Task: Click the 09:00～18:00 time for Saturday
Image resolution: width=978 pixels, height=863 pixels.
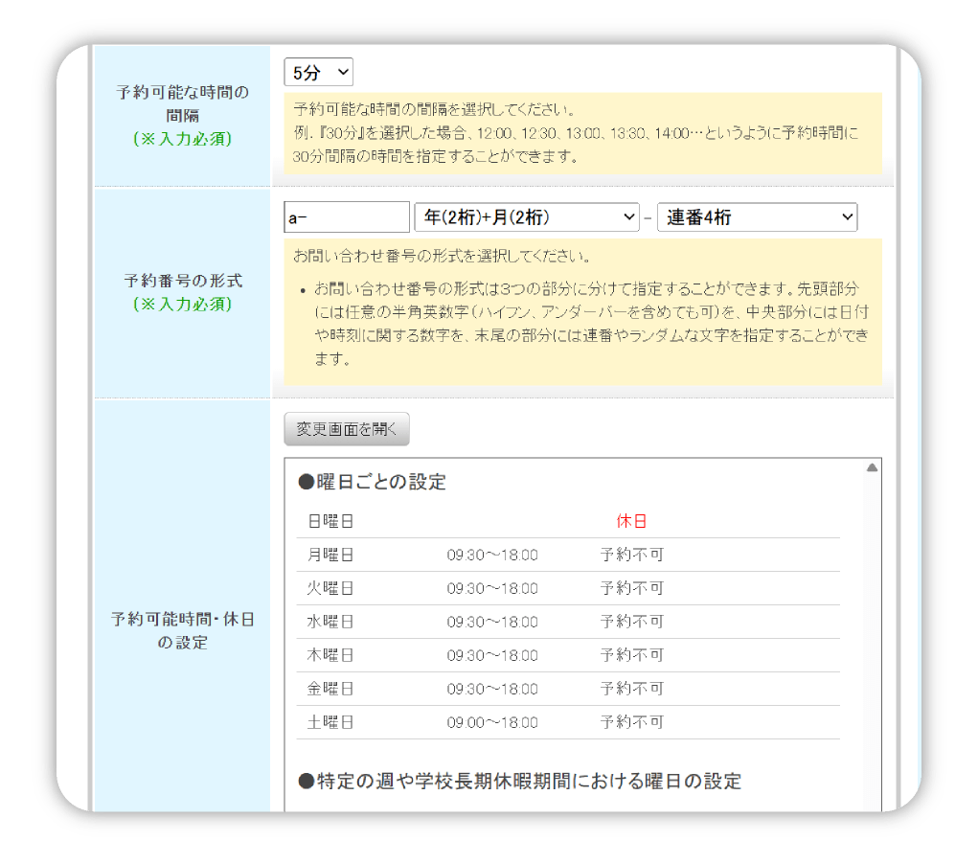Action: click(x=492, y=723)
